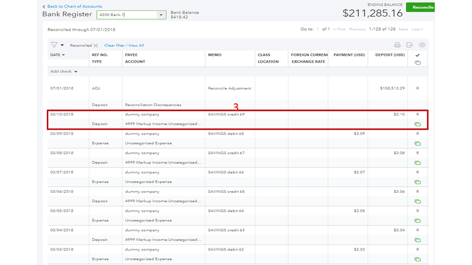
Task: Click the print register icon
Action: coord(397,45)
